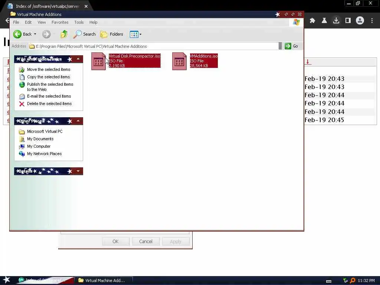Select the VMAdditions.iso file icon

pos(179,61)
